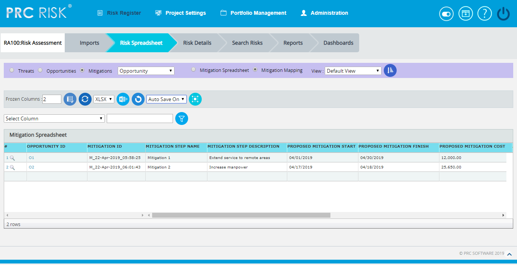Switch to the Imports tab
The width and height of the screenshot is (517, 265).
point(89,43)
